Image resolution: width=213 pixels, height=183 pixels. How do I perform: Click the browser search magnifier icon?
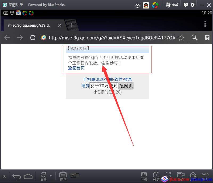click(195, 38)
